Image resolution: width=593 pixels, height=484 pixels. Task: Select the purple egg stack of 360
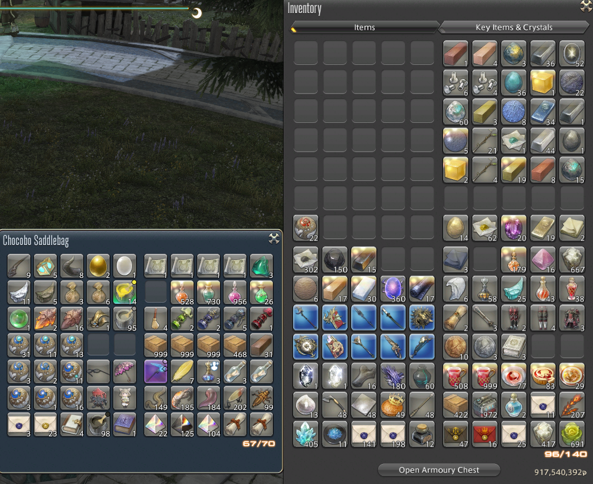(x=393, y=289)
